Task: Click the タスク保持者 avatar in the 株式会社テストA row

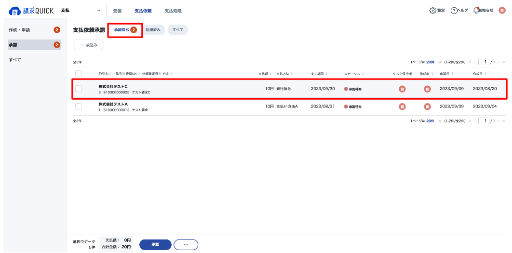Action: pyautogui.click(x=402, y=107)
